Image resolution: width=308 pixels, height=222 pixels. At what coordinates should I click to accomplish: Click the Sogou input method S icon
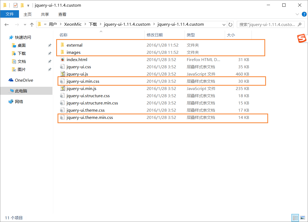tap(302, 38)
